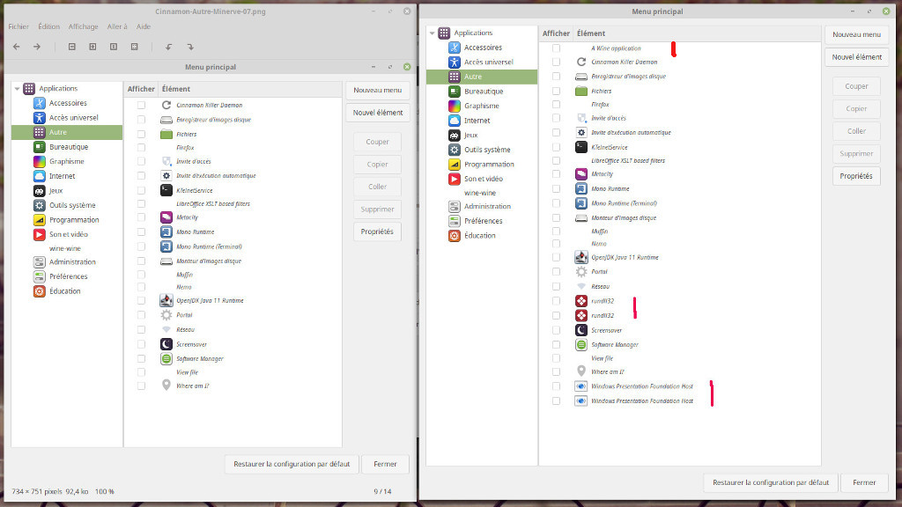902x507 pixels.
Task: Rotate the image counterclockwise
Action: [168, 47]
